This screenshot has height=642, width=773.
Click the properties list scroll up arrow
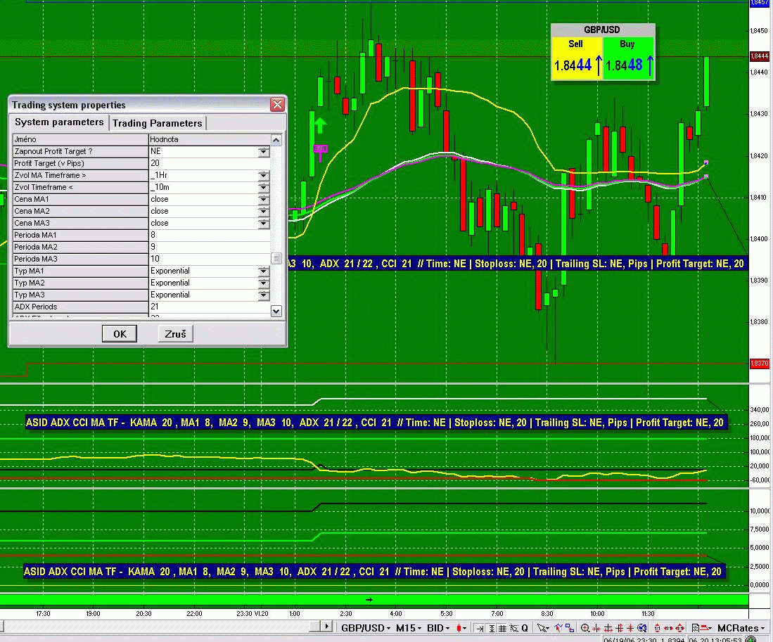[x=276, y=140]
